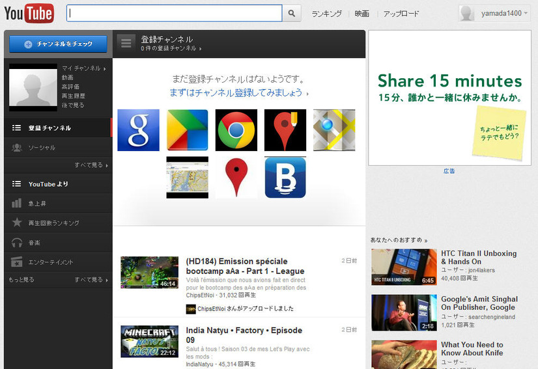Open Google's Amit Singhal video title

(479, 303)
